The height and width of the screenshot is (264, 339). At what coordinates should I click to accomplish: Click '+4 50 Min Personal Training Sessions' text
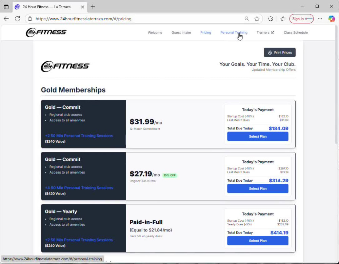[79, 188]
